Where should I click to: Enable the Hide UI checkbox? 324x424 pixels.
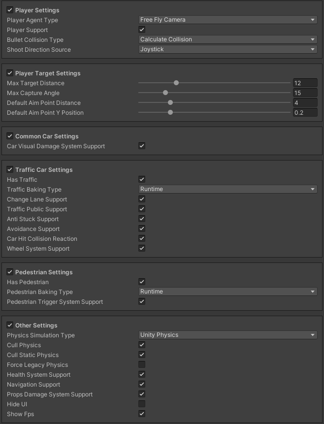(142, 404)
